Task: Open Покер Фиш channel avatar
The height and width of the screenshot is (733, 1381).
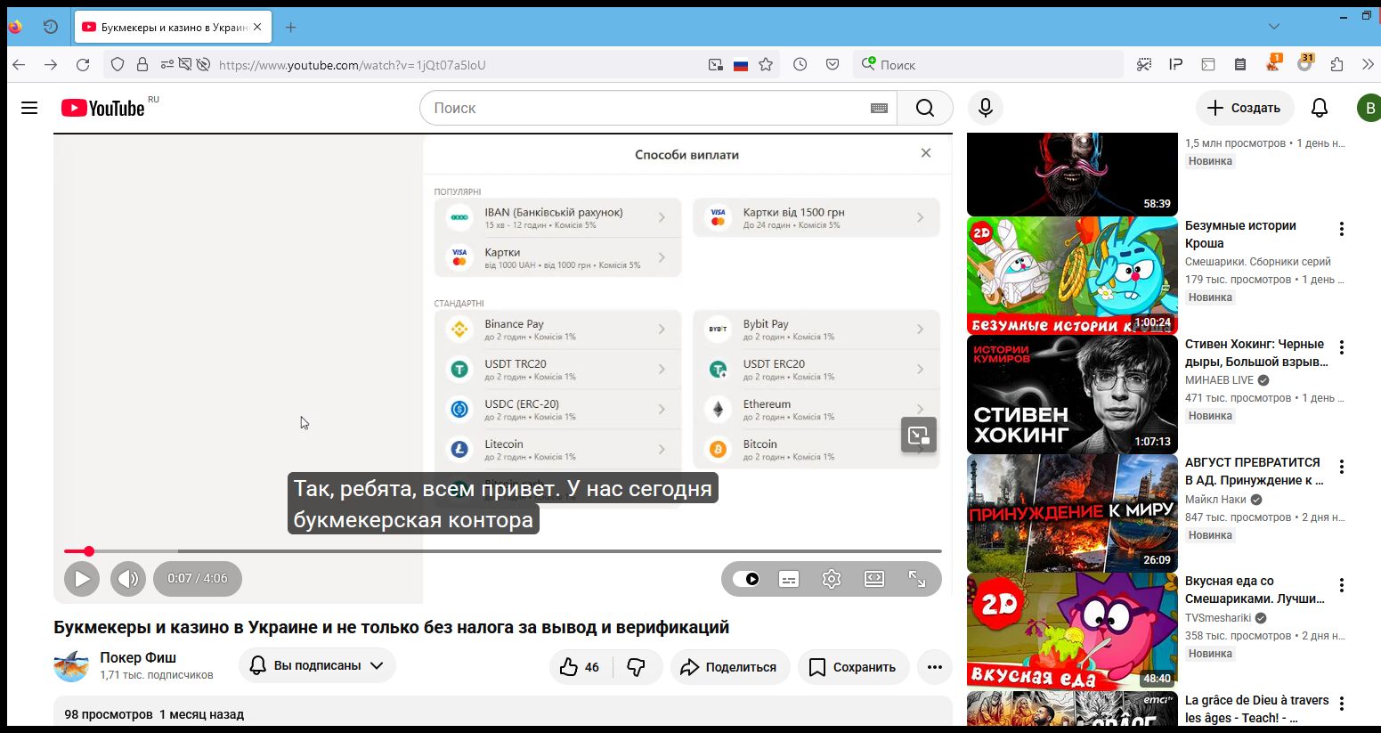Action: point(71,666)
